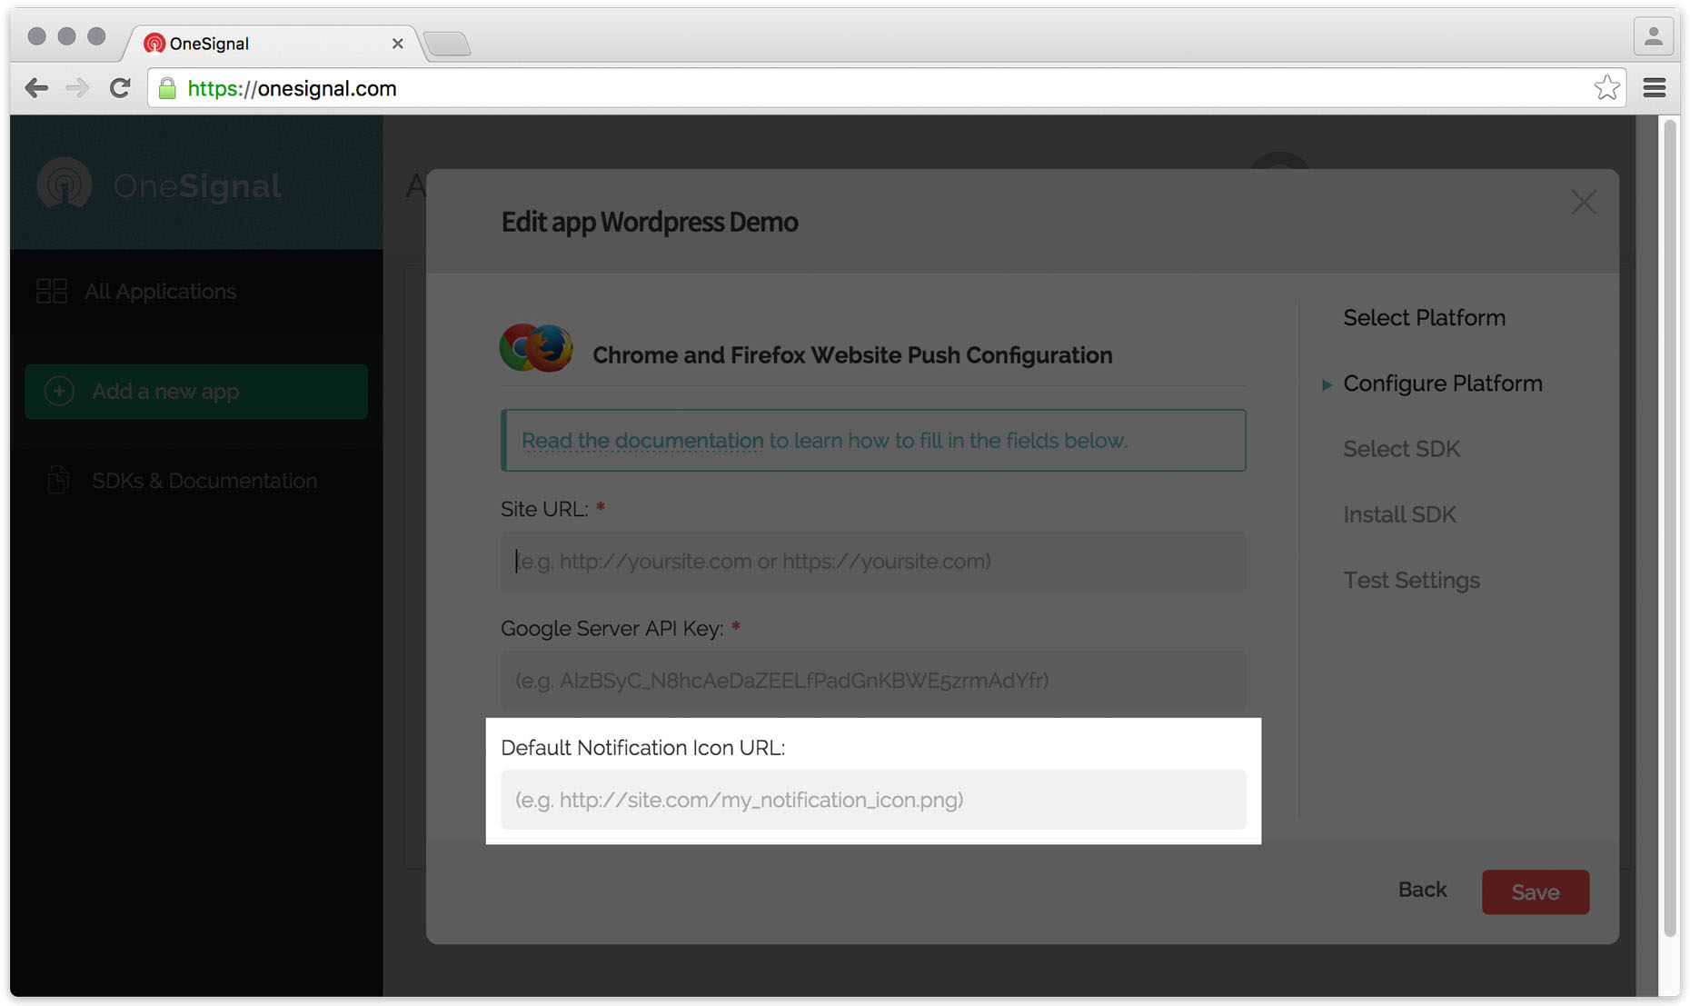This screenshot has width=1690, height=1006.
Task: Click the Google Server API Key label
Action: click(611, 629)
